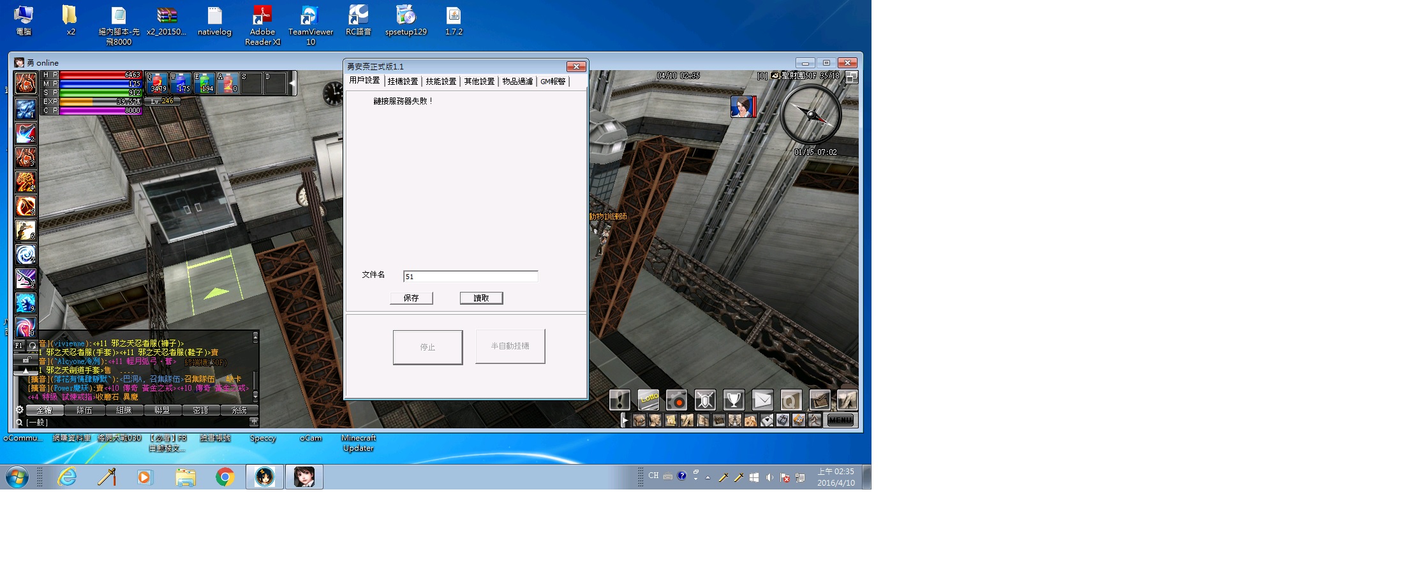Select the ice fist skill slot 9
1424x580 pixels.
point(26,303)
